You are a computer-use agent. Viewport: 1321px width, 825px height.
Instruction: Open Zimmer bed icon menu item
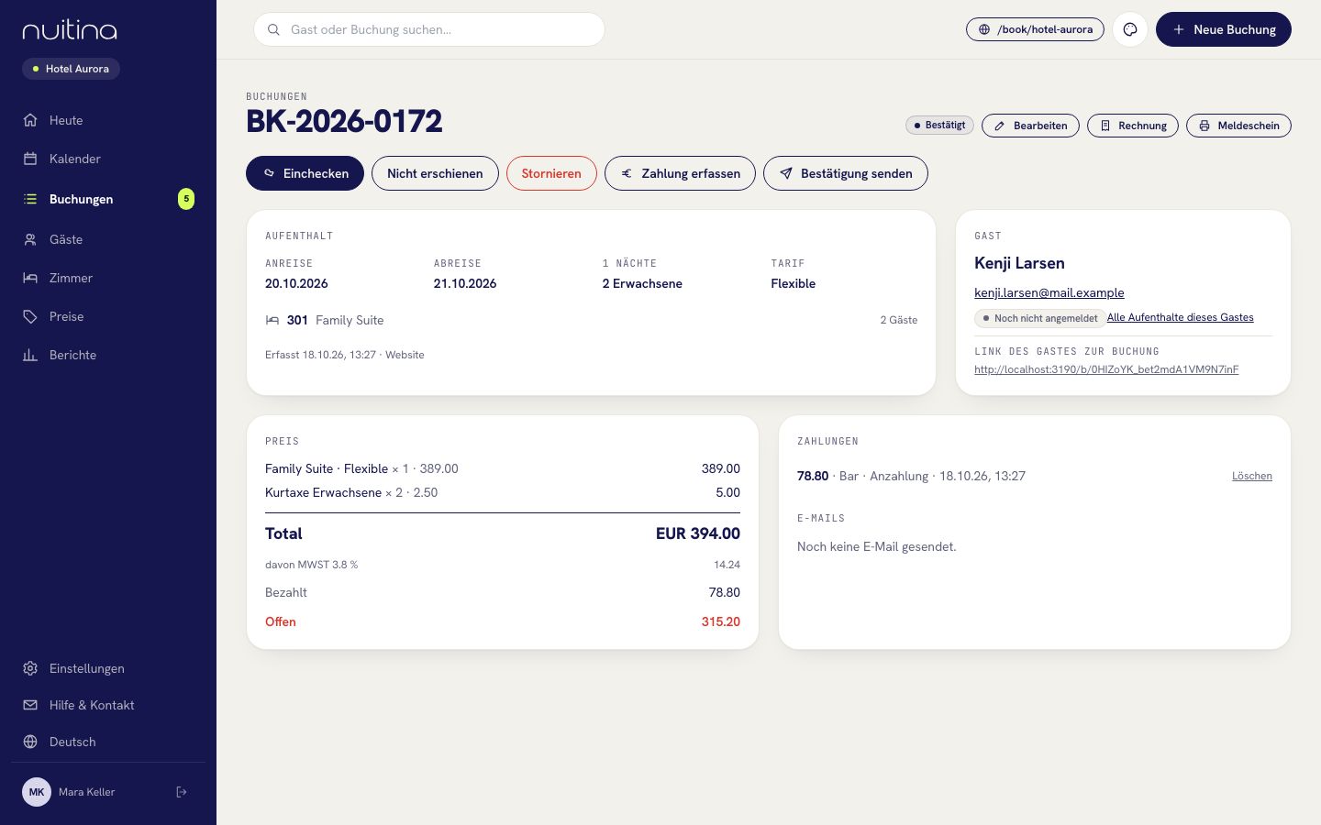(108, 278)
